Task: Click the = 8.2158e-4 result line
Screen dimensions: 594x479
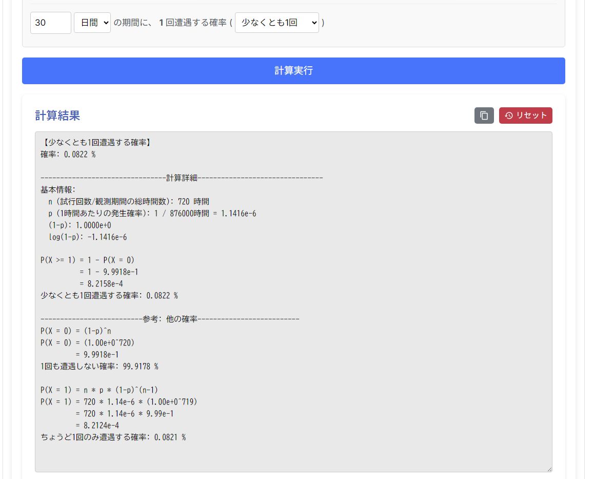Action: pyautogui.click(x=101, y=284)
